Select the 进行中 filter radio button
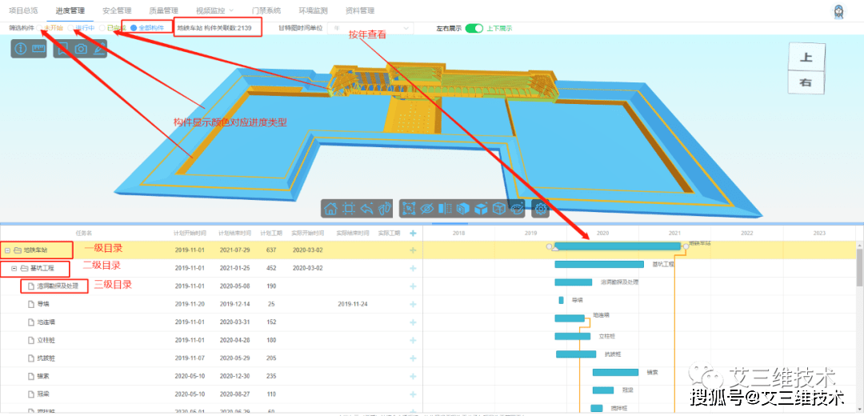This screenshot has height=416, width=864. 70,28
